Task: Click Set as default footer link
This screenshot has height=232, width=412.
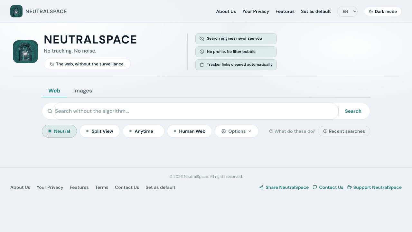Action: point(160,187)
